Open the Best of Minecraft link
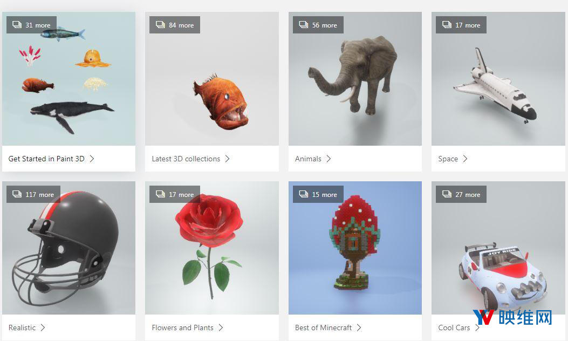Viewport: 568px width, 341px height. click(x=323, y=328)
